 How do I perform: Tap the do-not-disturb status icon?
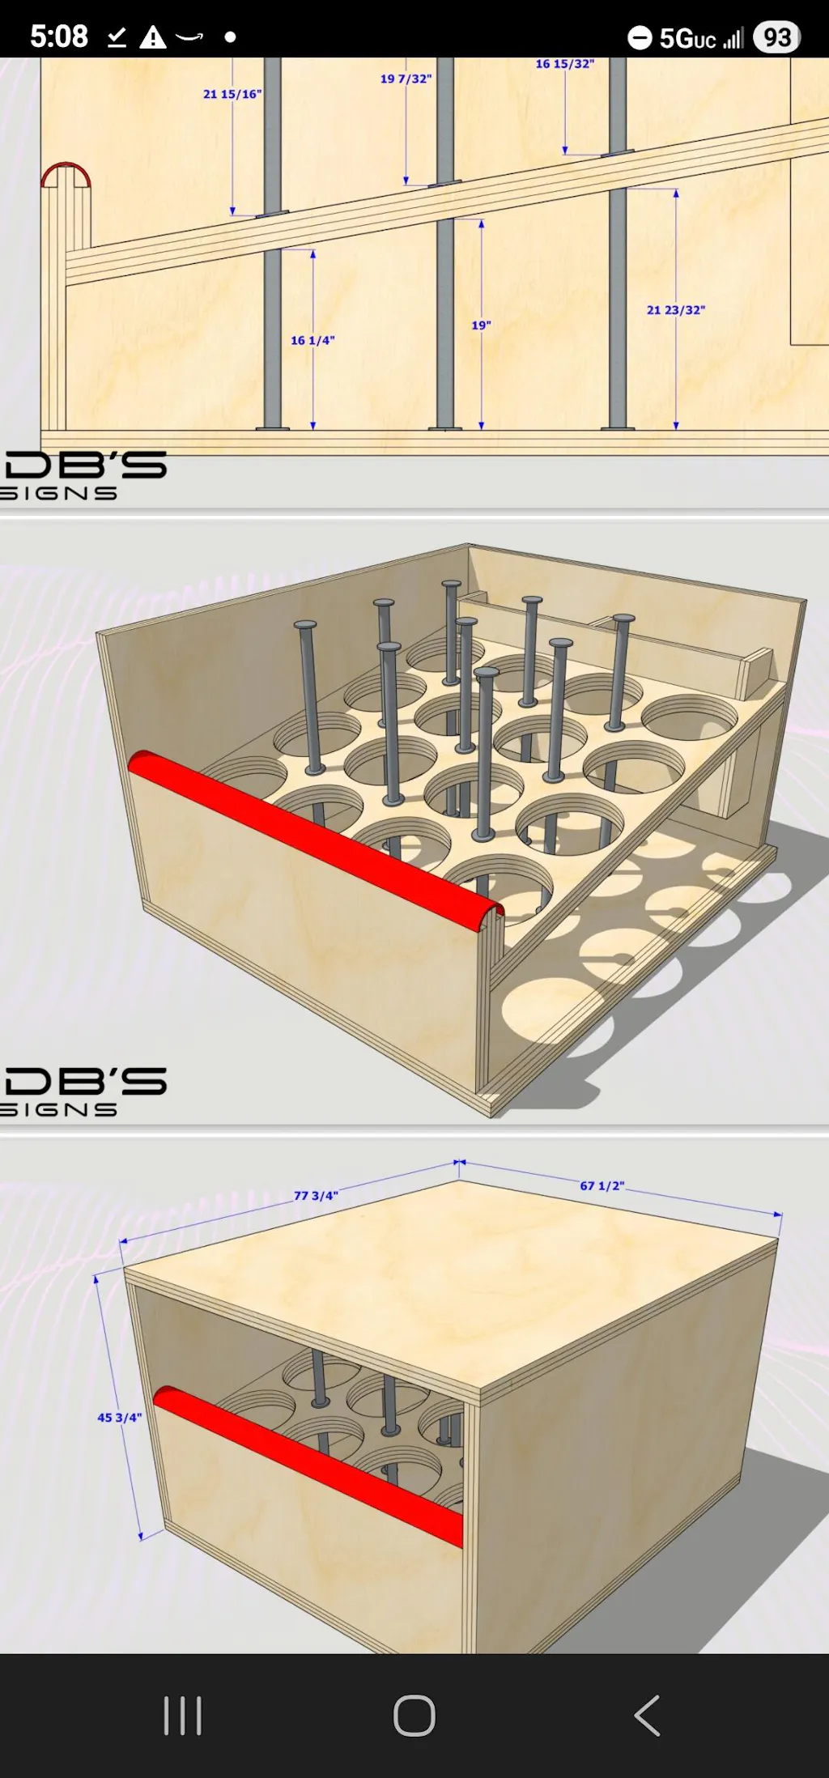point(640,37)
